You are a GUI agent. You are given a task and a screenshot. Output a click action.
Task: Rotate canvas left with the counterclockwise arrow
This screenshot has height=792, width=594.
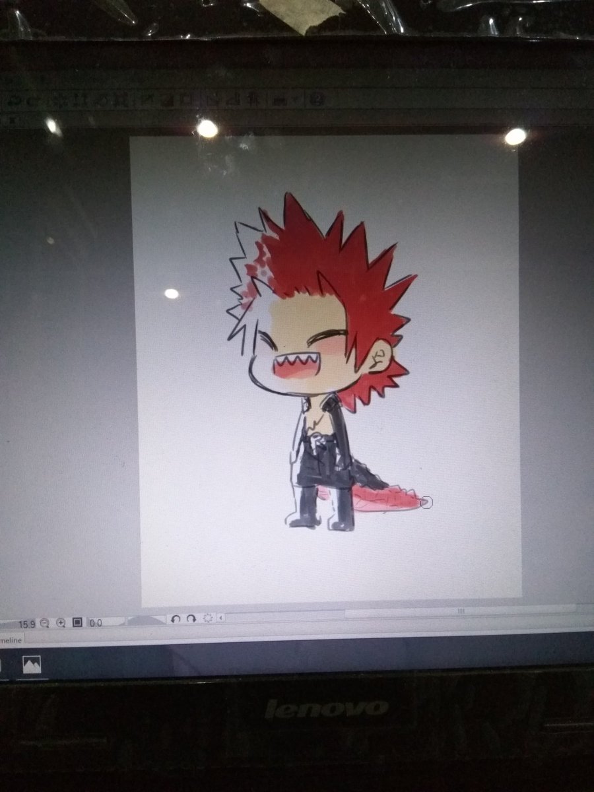[176, 618]
